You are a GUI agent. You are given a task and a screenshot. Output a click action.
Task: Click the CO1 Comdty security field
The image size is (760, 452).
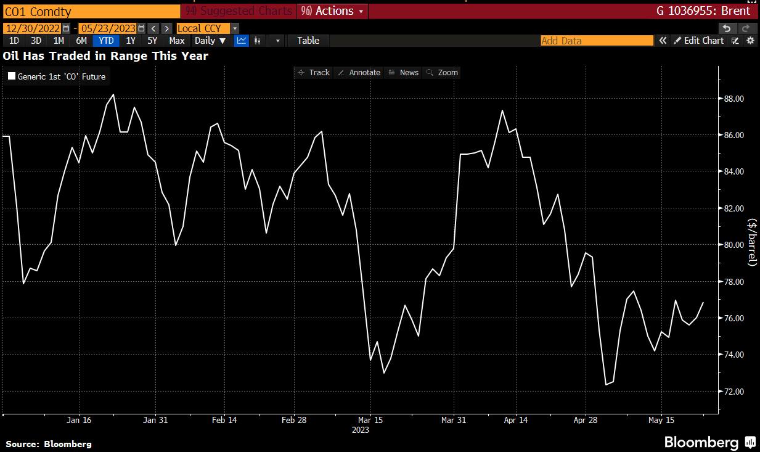tap(91, 11)
